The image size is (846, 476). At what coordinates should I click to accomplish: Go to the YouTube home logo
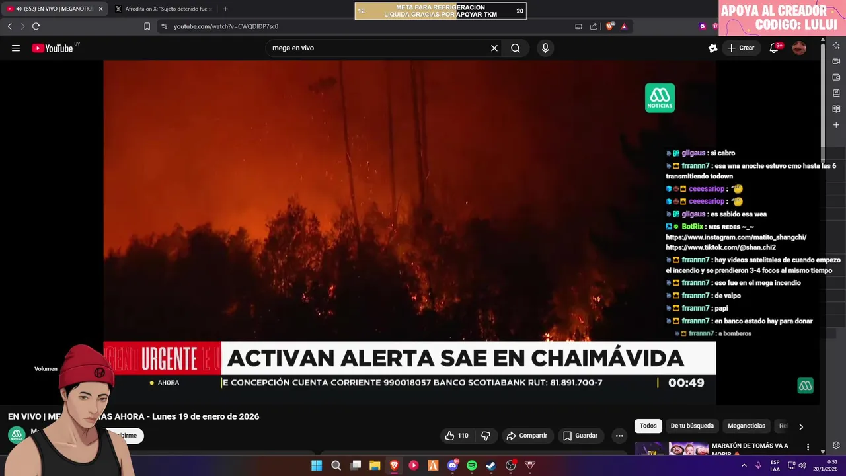coord(52,48)
